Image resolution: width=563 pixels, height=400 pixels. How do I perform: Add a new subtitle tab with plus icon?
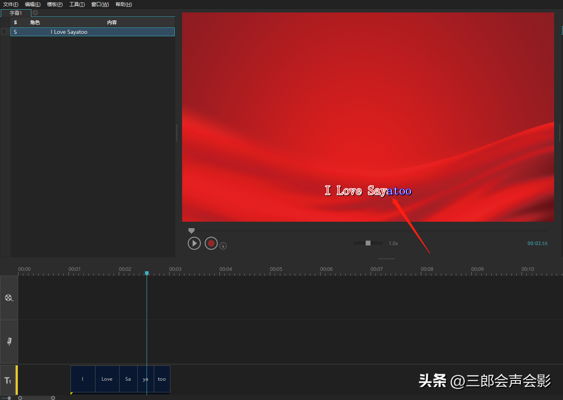coord(35,13)
